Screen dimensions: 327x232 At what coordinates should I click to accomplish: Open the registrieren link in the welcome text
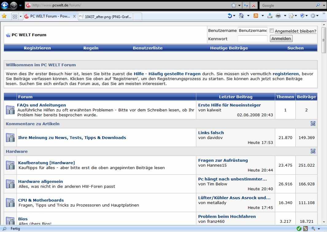286,74
